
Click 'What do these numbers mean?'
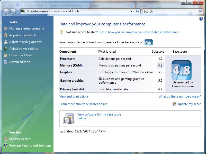180,97
